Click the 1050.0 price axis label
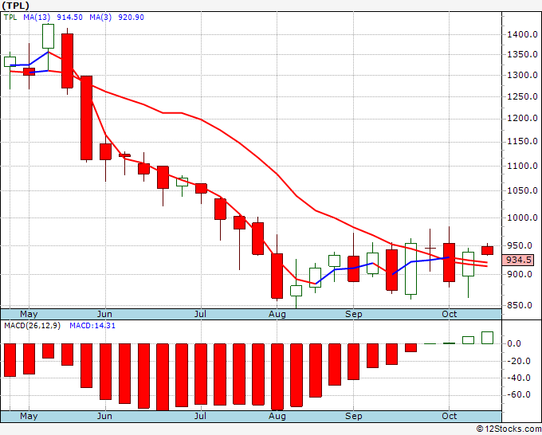The height and width of the screenshot is (435, 542). [522, 190]
